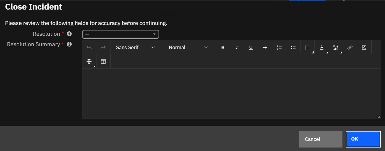Open the text color picker

pos(322,48)
